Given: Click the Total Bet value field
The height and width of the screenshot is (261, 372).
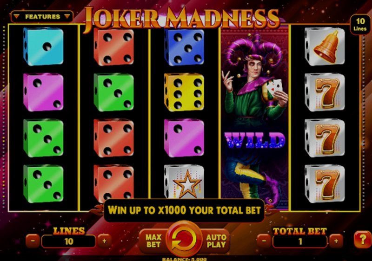Looking at the screenshot, I should [x=300, y=241].
